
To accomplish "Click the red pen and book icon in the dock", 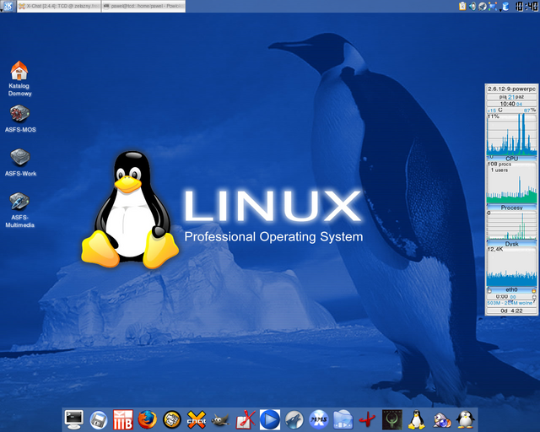I will [246, 419].
